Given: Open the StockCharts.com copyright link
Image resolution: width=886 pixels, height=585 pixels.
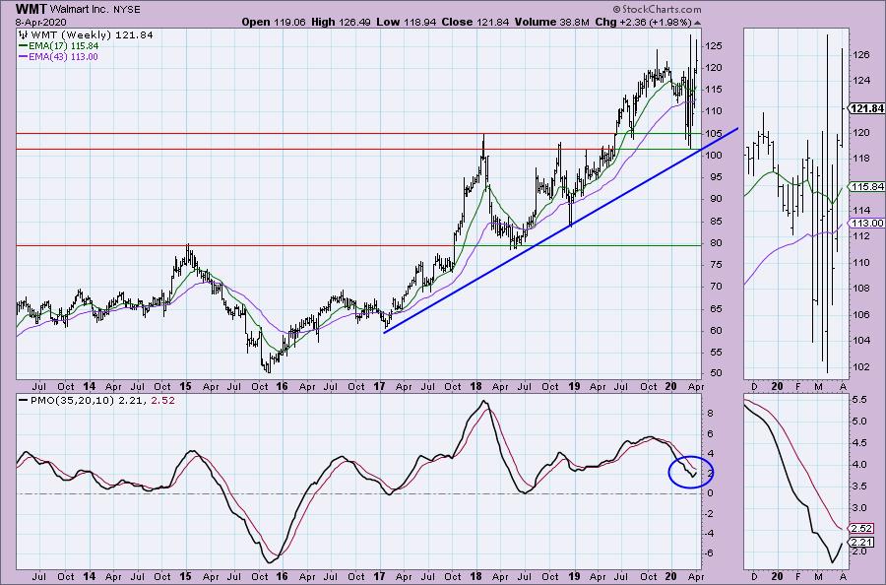Looking at the screenshot, I should (656, 9).
